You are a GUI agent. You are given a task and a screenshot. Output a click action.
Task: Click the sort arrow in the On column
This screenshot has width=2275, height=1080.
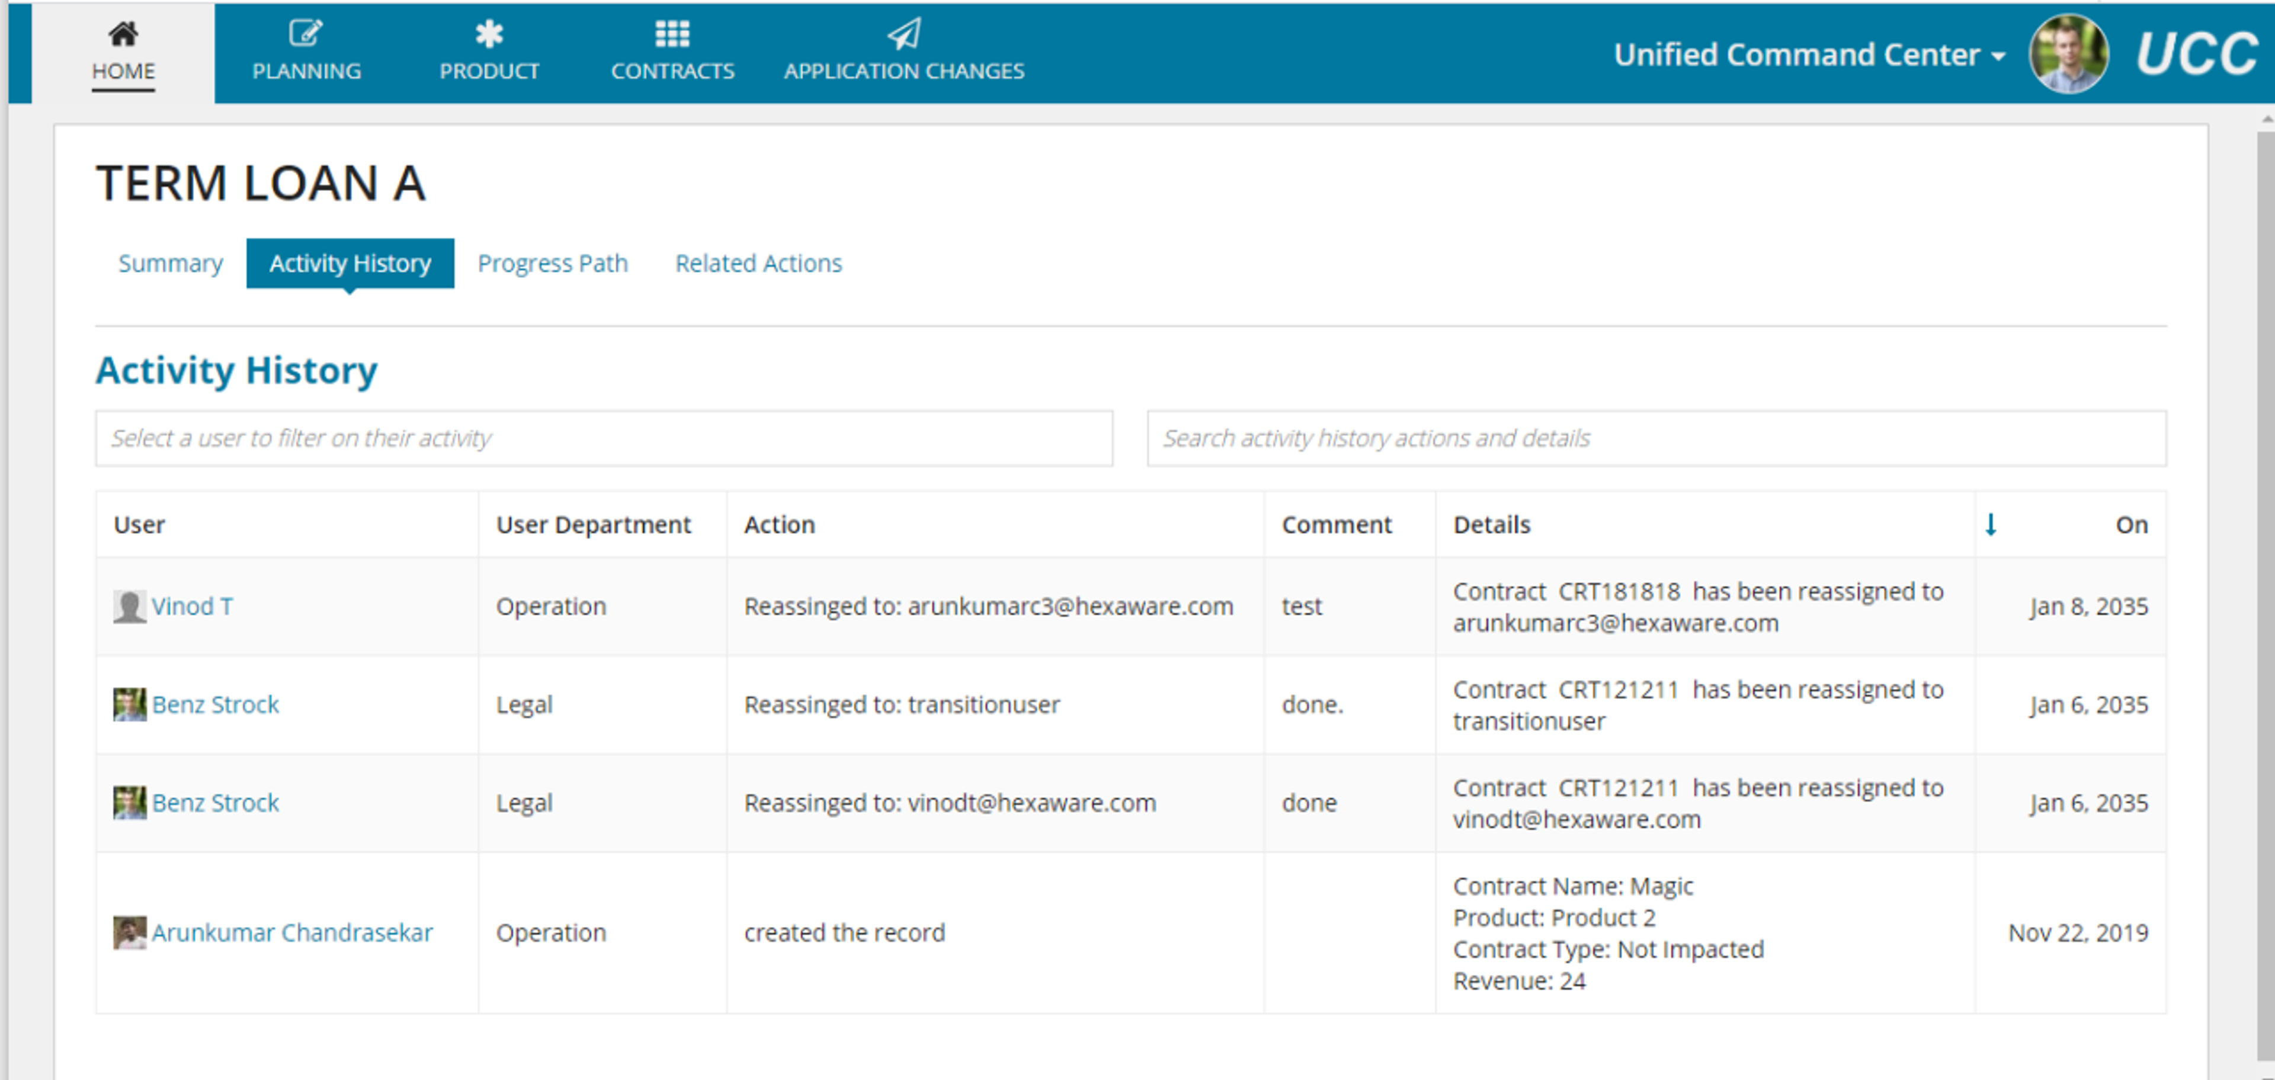[x=1991, y=524]
